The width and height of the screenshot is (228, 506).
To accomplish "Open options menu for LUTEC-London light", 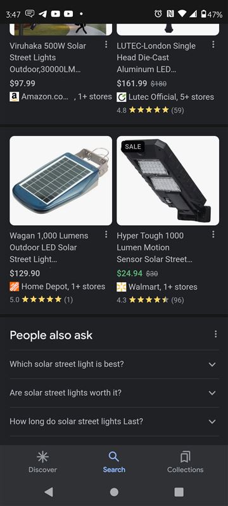I will pos(213,45).
